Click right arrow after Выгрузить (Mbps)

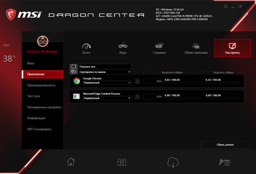coord(198,72)
